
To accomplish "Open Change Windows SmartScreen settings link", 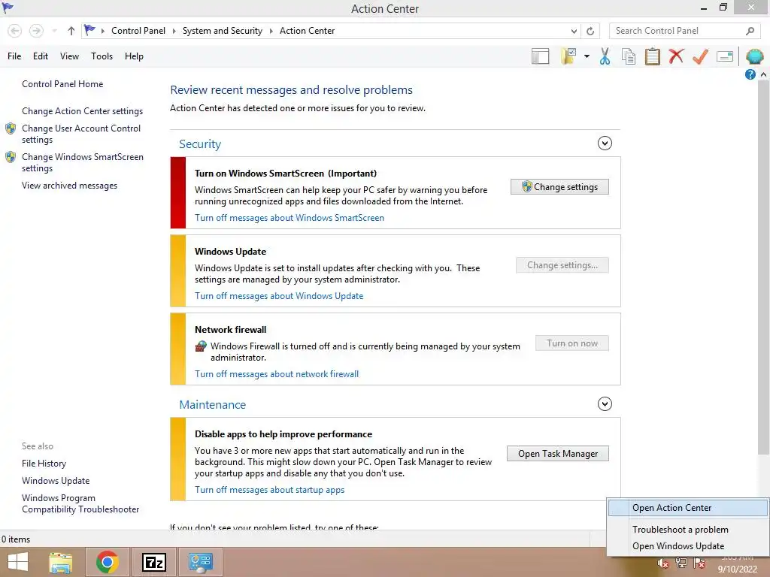I will [x=83, y=162].
